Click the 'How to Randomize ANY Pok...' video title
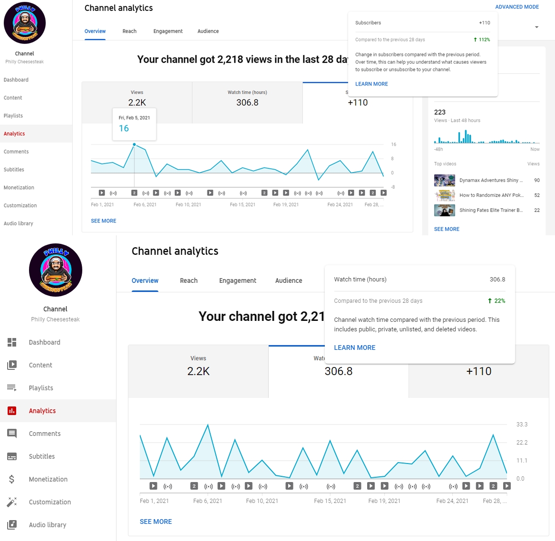Screen dimensions: 555x541 (491, 195)
